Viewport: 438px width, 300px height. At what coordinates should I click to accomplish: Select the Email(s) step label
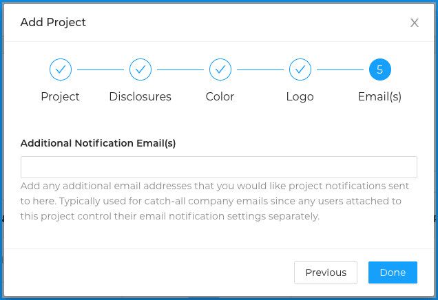point(379,97)
